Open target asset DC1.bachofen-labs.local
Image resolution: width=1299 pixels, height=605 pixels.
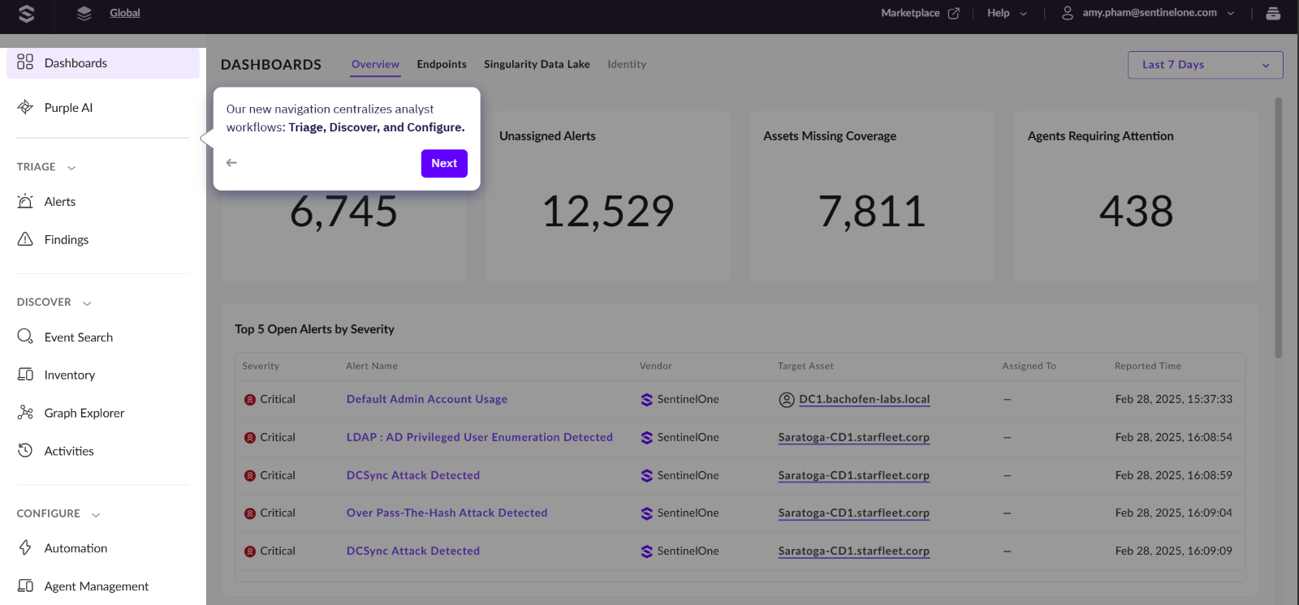point(865,399)
